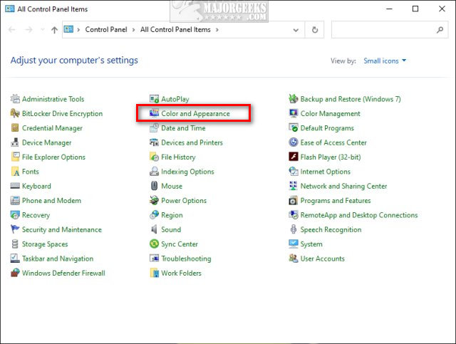The width and height of the screenshot is (456, 344).
Task: Click the Color and Appearance icon
Action: tap(154, 113)
